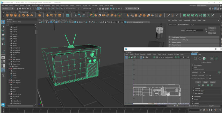Switch to the Rigging shelf tab
The image size is (222, 113).
[x=41, y=12]
